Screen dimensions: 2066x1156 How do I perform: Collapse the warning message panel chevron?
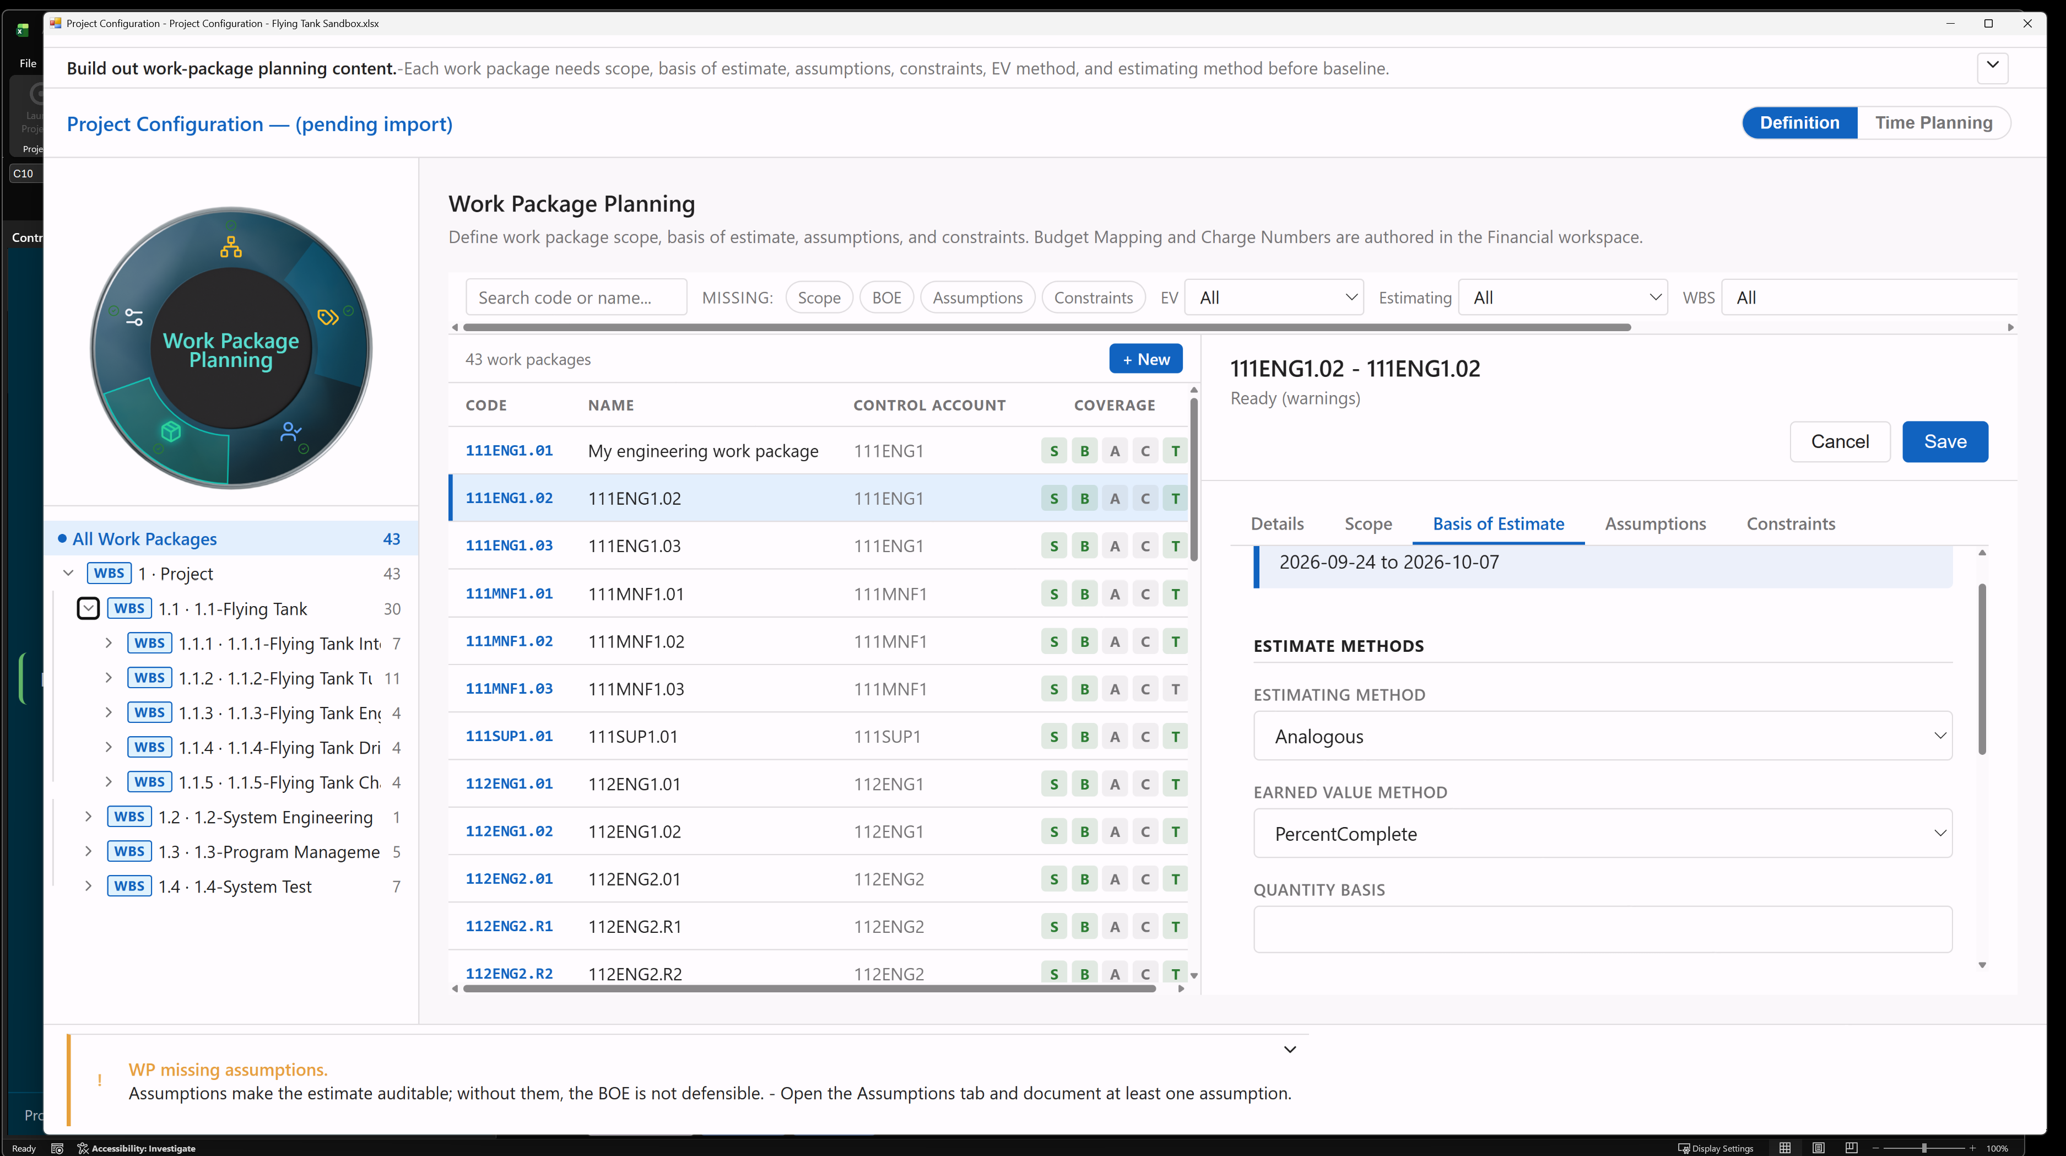click(1290, 1049)
